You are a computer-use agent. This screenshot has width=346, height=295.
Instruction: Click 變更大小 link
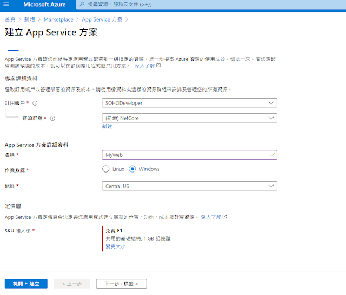click(115, 246)
